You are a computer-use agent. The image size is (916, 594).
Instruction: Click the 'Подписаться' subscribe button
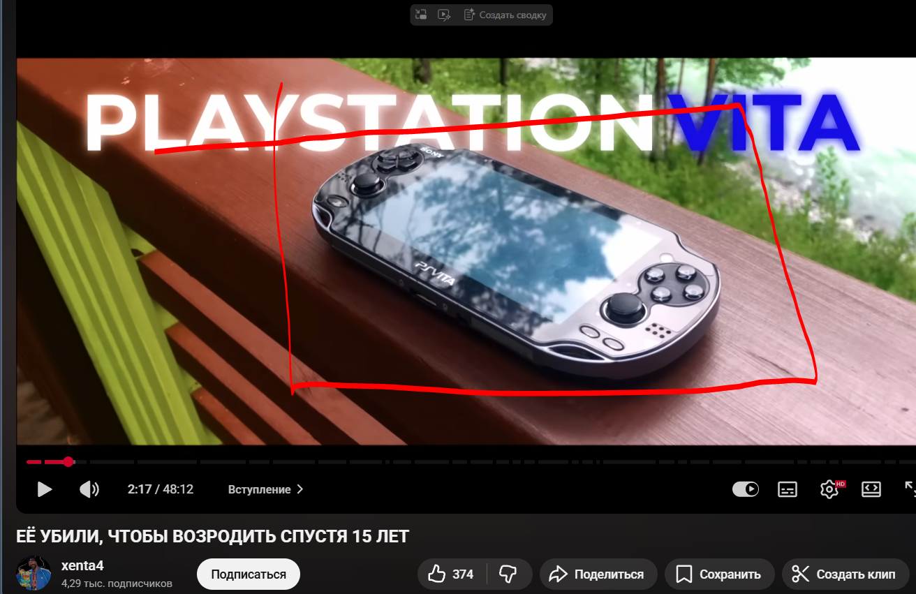point(249,574)
